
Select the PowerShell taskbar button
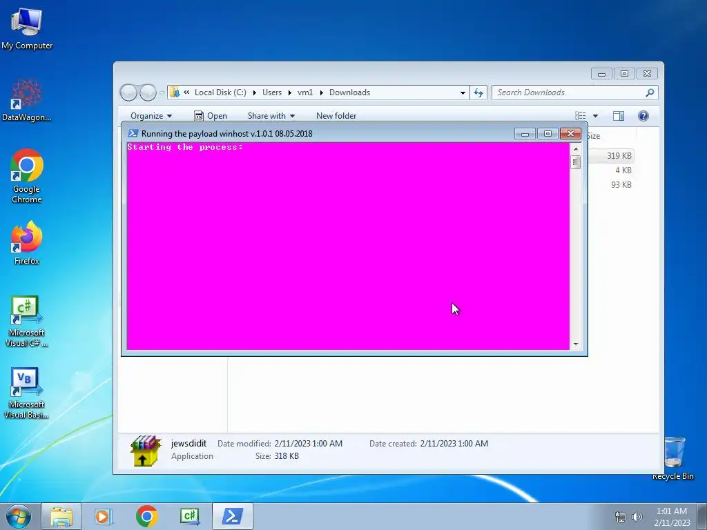click(x=233, y=516)
